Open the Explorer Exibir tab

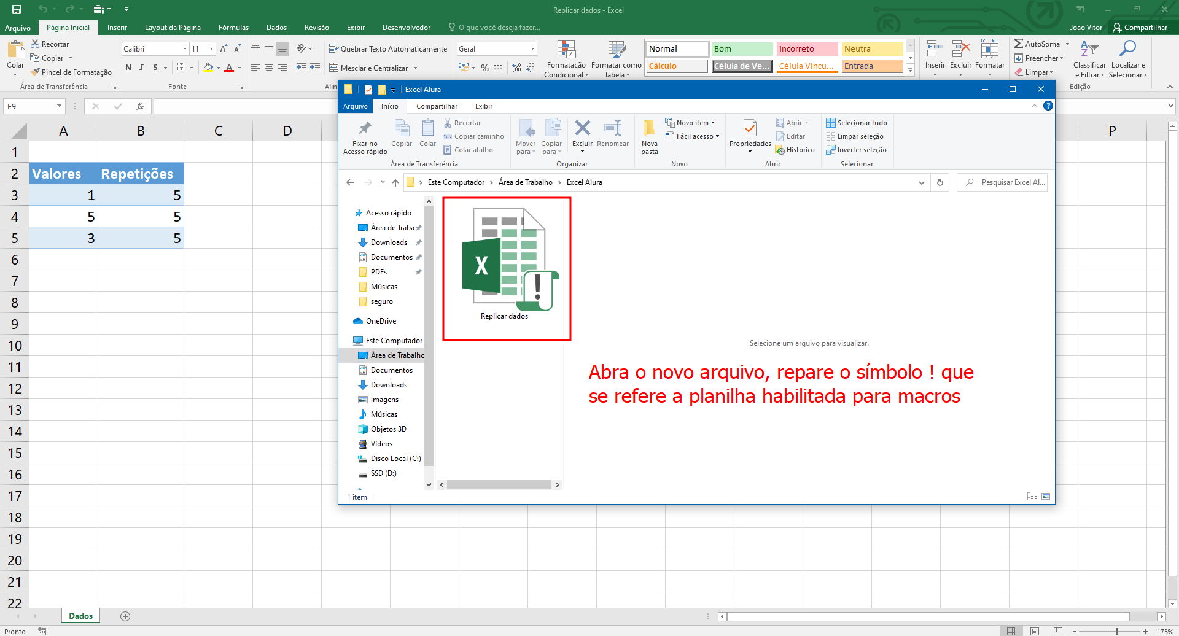click(484, 106)
